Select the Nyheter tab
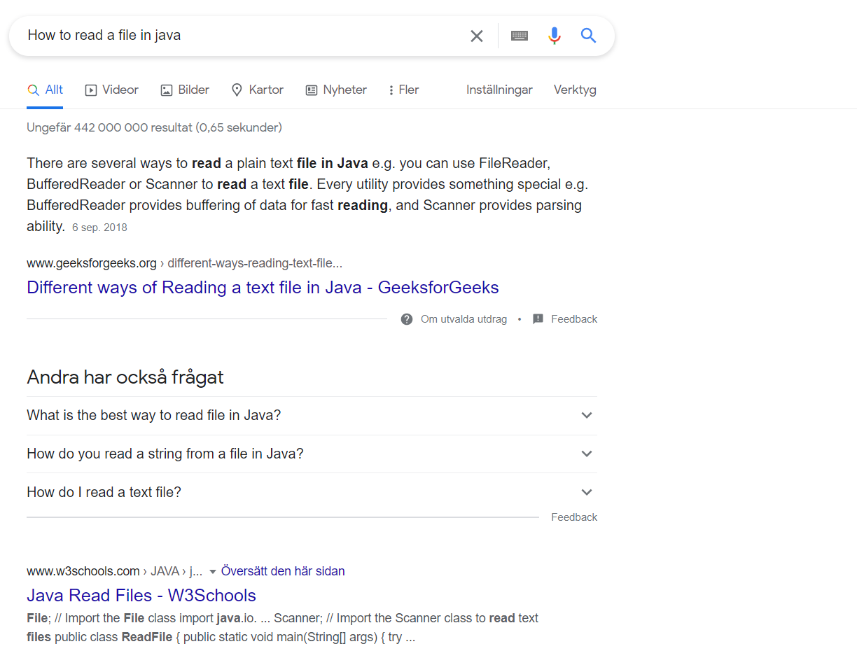Viewport: 857px width, 665px height. coord(336,90)
